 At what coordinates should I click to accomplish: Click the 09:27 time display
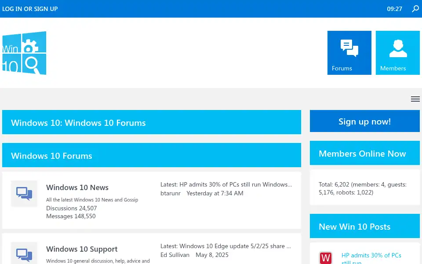[x=394, y=9]
